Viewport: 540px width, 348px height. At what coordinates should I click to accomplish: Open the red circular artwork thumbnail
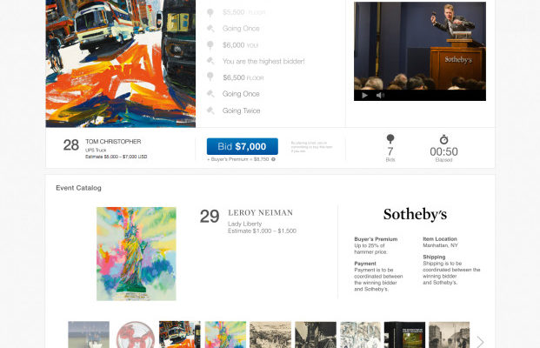tap(135, 335)
